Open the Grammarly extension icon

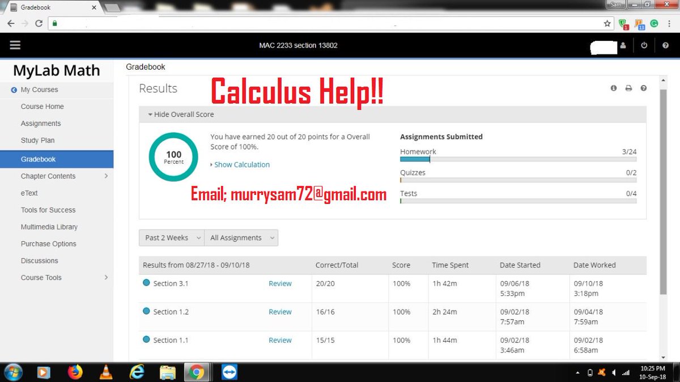[x=654, y=24]
